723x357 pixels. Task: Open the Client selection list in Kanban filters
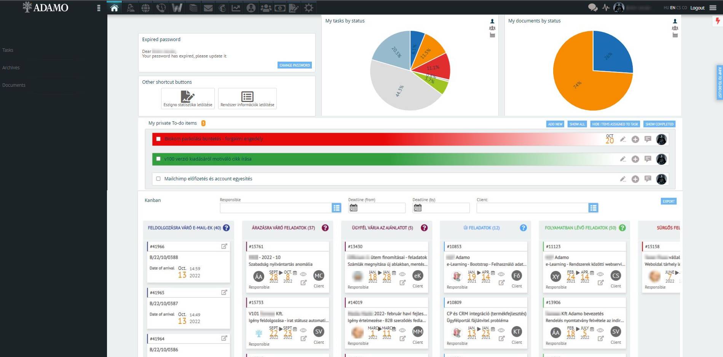point(593,208)
